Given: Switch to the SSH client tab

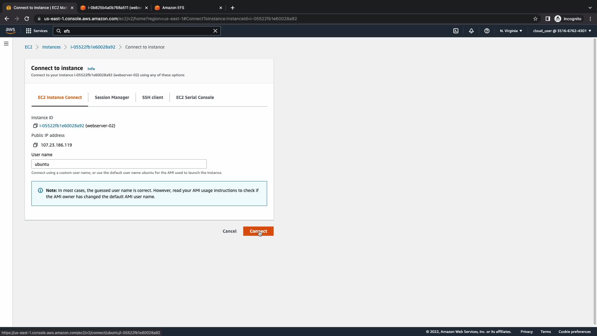Looking at the screenshot, I should click(x=153, y=97).
